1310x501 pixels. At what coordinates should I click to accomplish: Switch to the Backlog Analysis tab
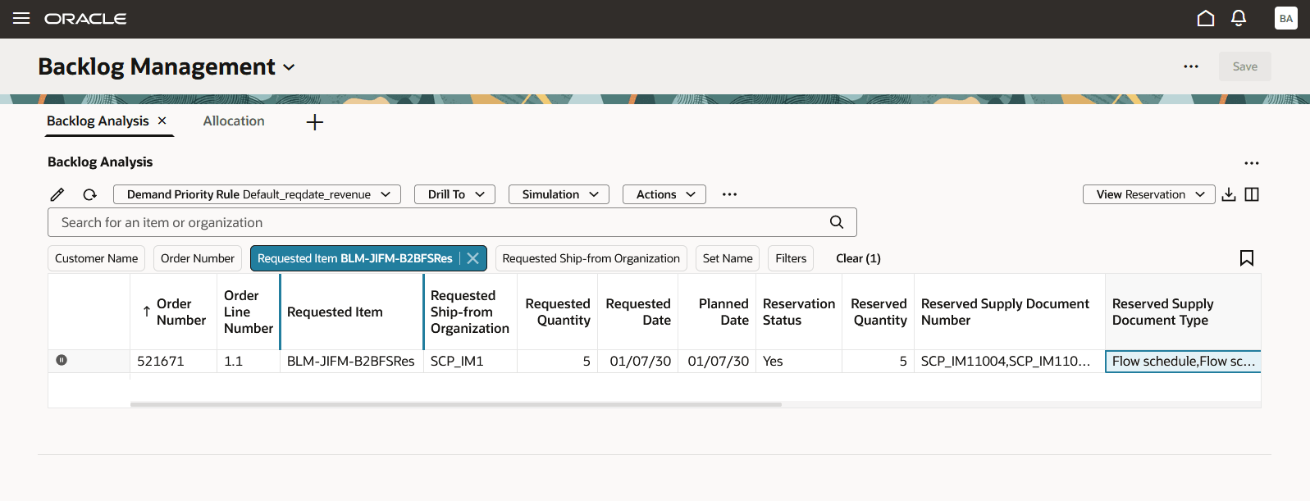[x=98, y=121]
